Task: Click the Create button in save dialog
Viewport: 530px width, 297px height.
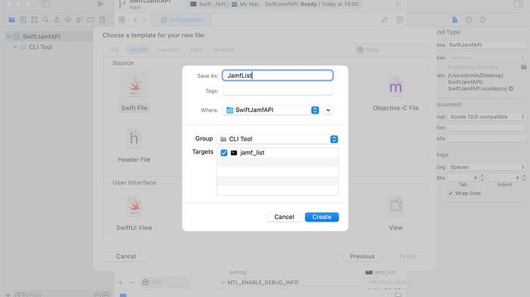Action: (322, 217)
